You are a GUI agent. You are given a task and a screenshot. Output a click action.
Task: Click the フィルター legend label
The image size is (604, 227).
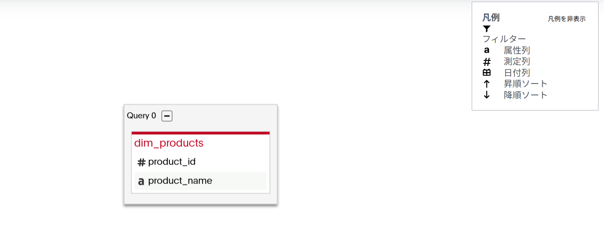[504, 39]
